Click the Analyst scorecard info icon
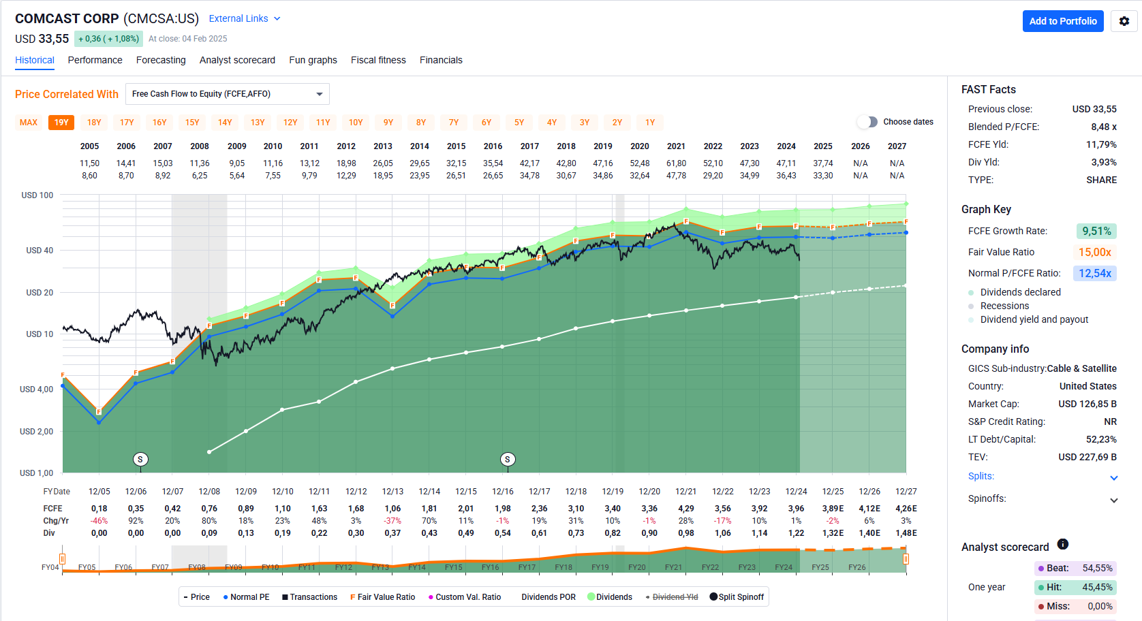This screenshot has height=621, width=1142. tap(1062, 544)
